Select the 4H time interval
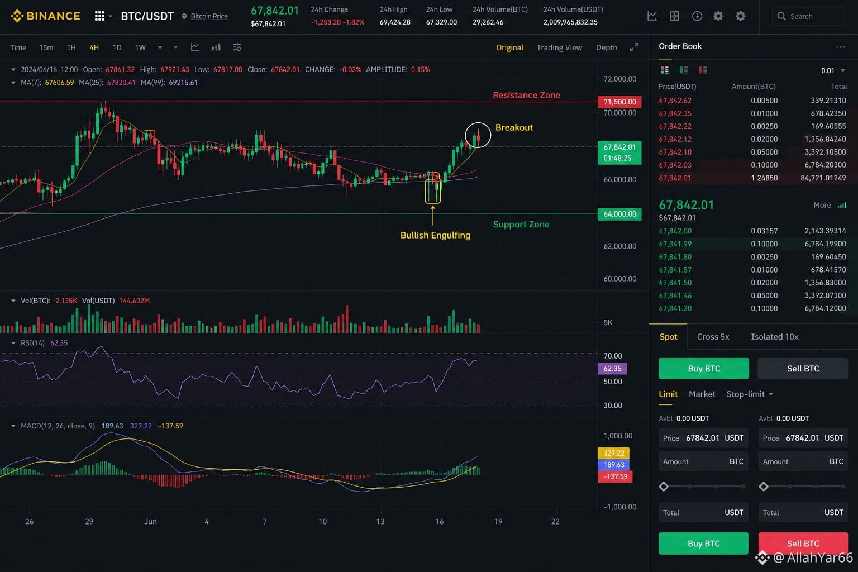 click(x=94, y=47)
